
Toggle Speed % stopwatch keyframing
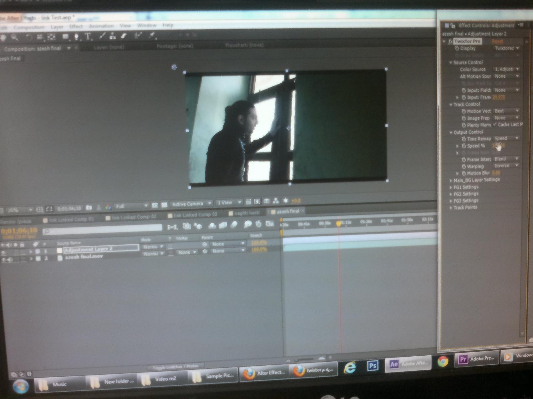(464, 146)
